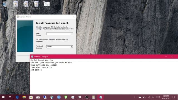Show hidden system tray icons

[135, 97]
